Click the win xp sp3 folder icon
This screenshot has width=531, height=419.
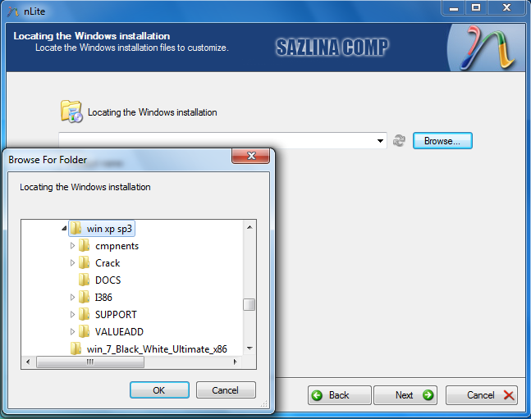(76, 229)
